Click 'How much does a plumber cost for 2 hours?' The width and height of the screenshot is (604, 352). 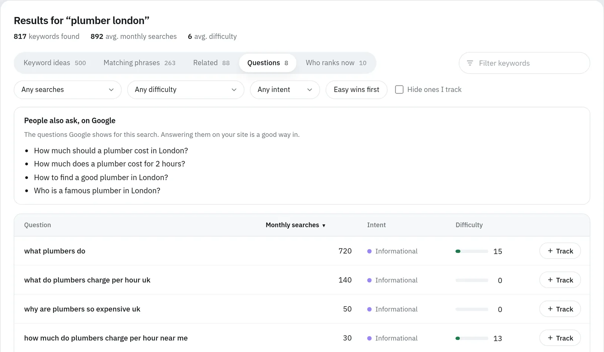(109, 164)
